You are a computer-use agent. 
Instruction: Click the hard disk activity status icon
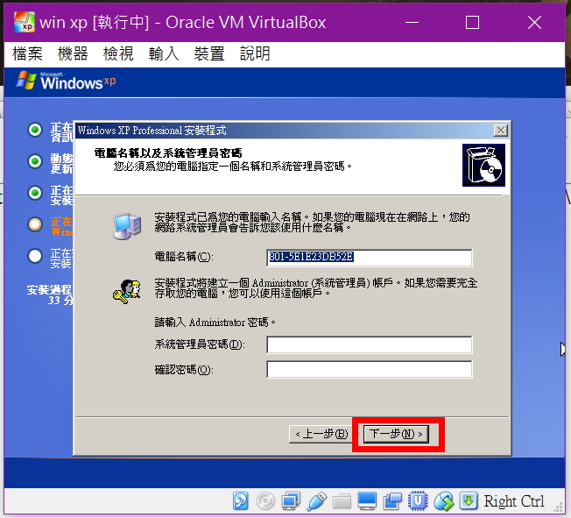click(x=240, y=501)
